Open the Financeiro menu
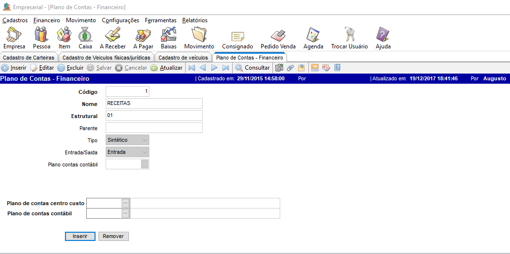 pyautogui.click(x=47, y=20)
